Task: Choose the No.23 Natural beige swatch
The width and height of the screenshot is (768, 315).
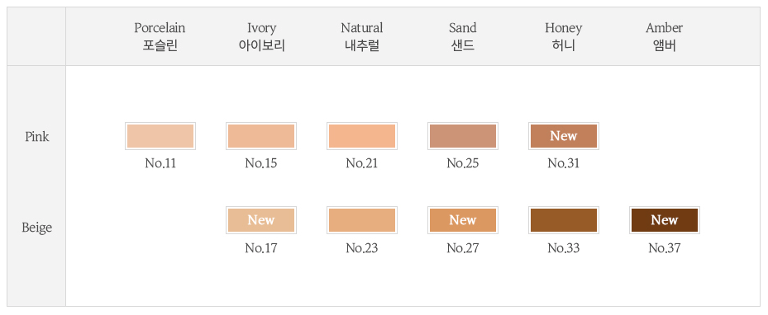Action: coord(362,220)
